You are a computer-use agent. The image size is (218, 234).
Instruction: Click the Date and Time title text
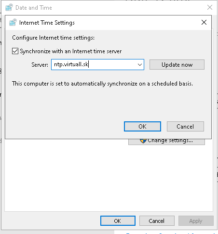34,8
